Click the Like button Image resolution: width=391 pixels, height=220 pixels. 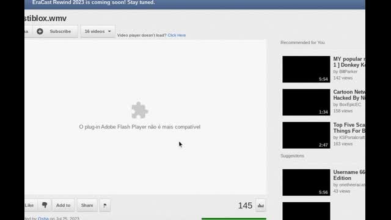[31, 205]
